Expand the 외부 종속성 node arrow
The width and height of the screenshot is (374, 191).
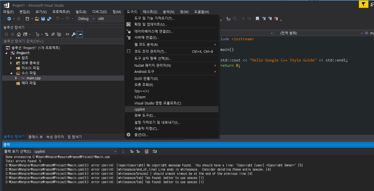point(11,63)
